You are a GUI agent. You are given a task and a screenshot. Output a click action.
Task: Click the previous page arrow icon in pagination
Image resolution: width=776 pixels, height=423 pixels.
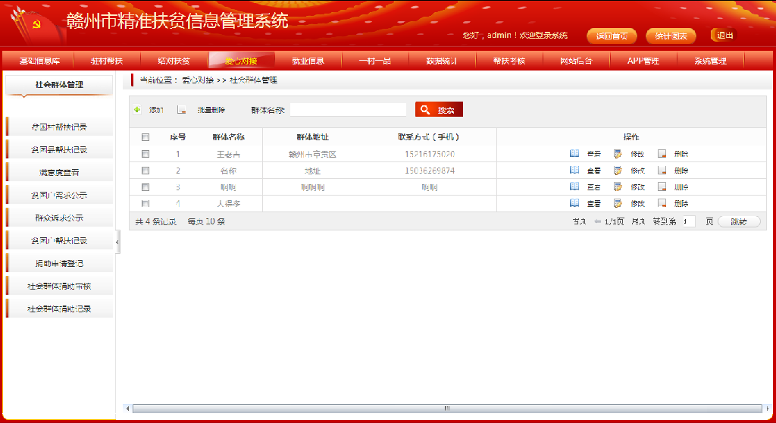pyautogui.click(x=597, y=221)
